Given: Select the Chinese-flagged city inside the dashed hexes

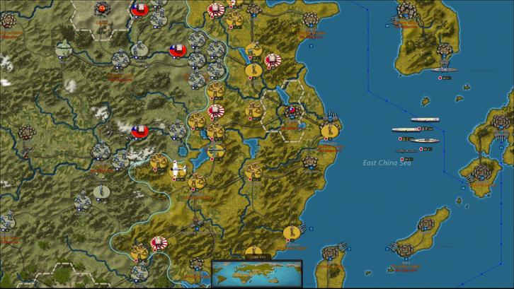Looking at the screenshot, I should 292,111.
